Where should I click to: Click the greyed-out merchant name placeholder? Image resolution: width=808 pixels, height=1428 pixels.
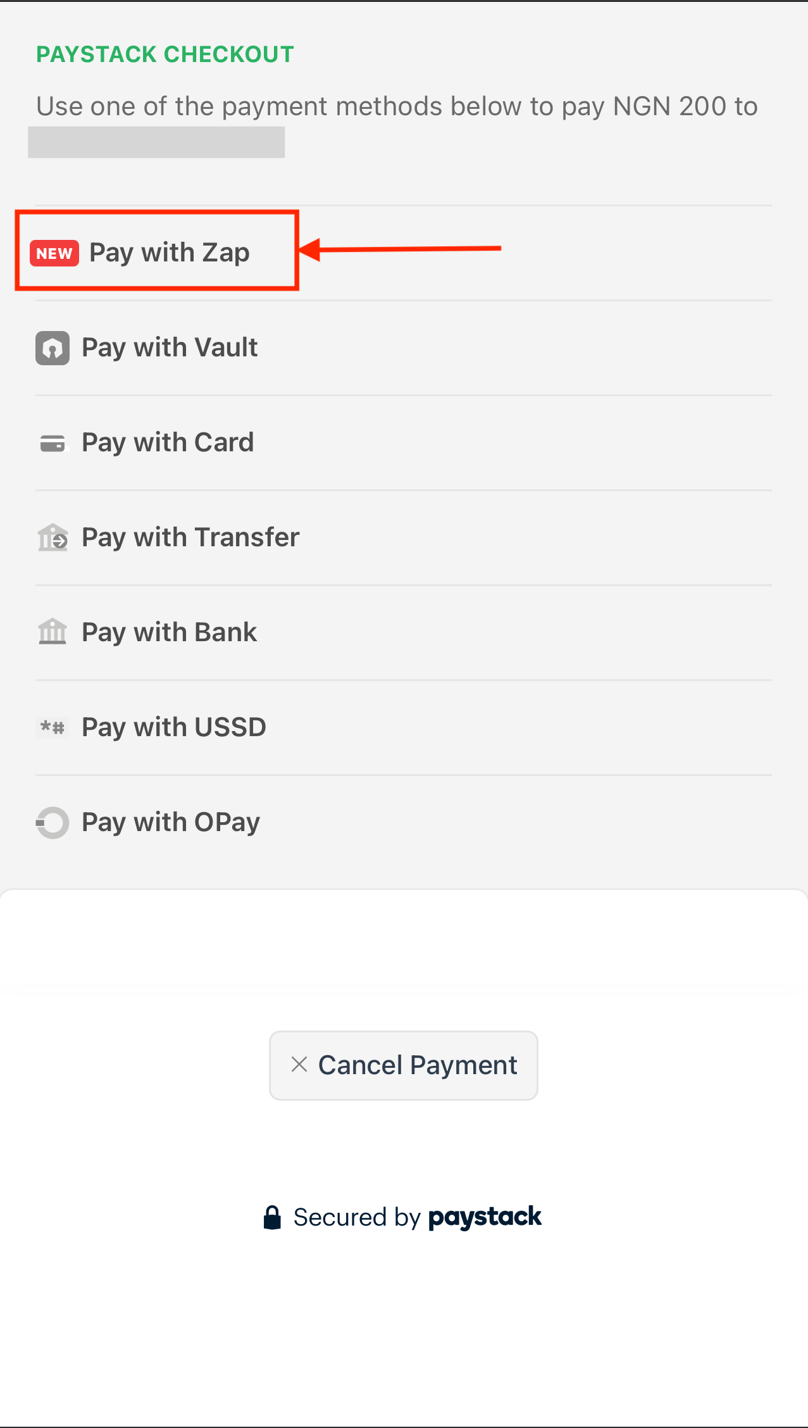[156, 142]
